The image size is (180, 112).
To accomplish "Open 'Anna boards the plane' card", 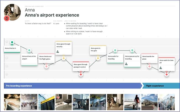I will [x=150, y=58].
